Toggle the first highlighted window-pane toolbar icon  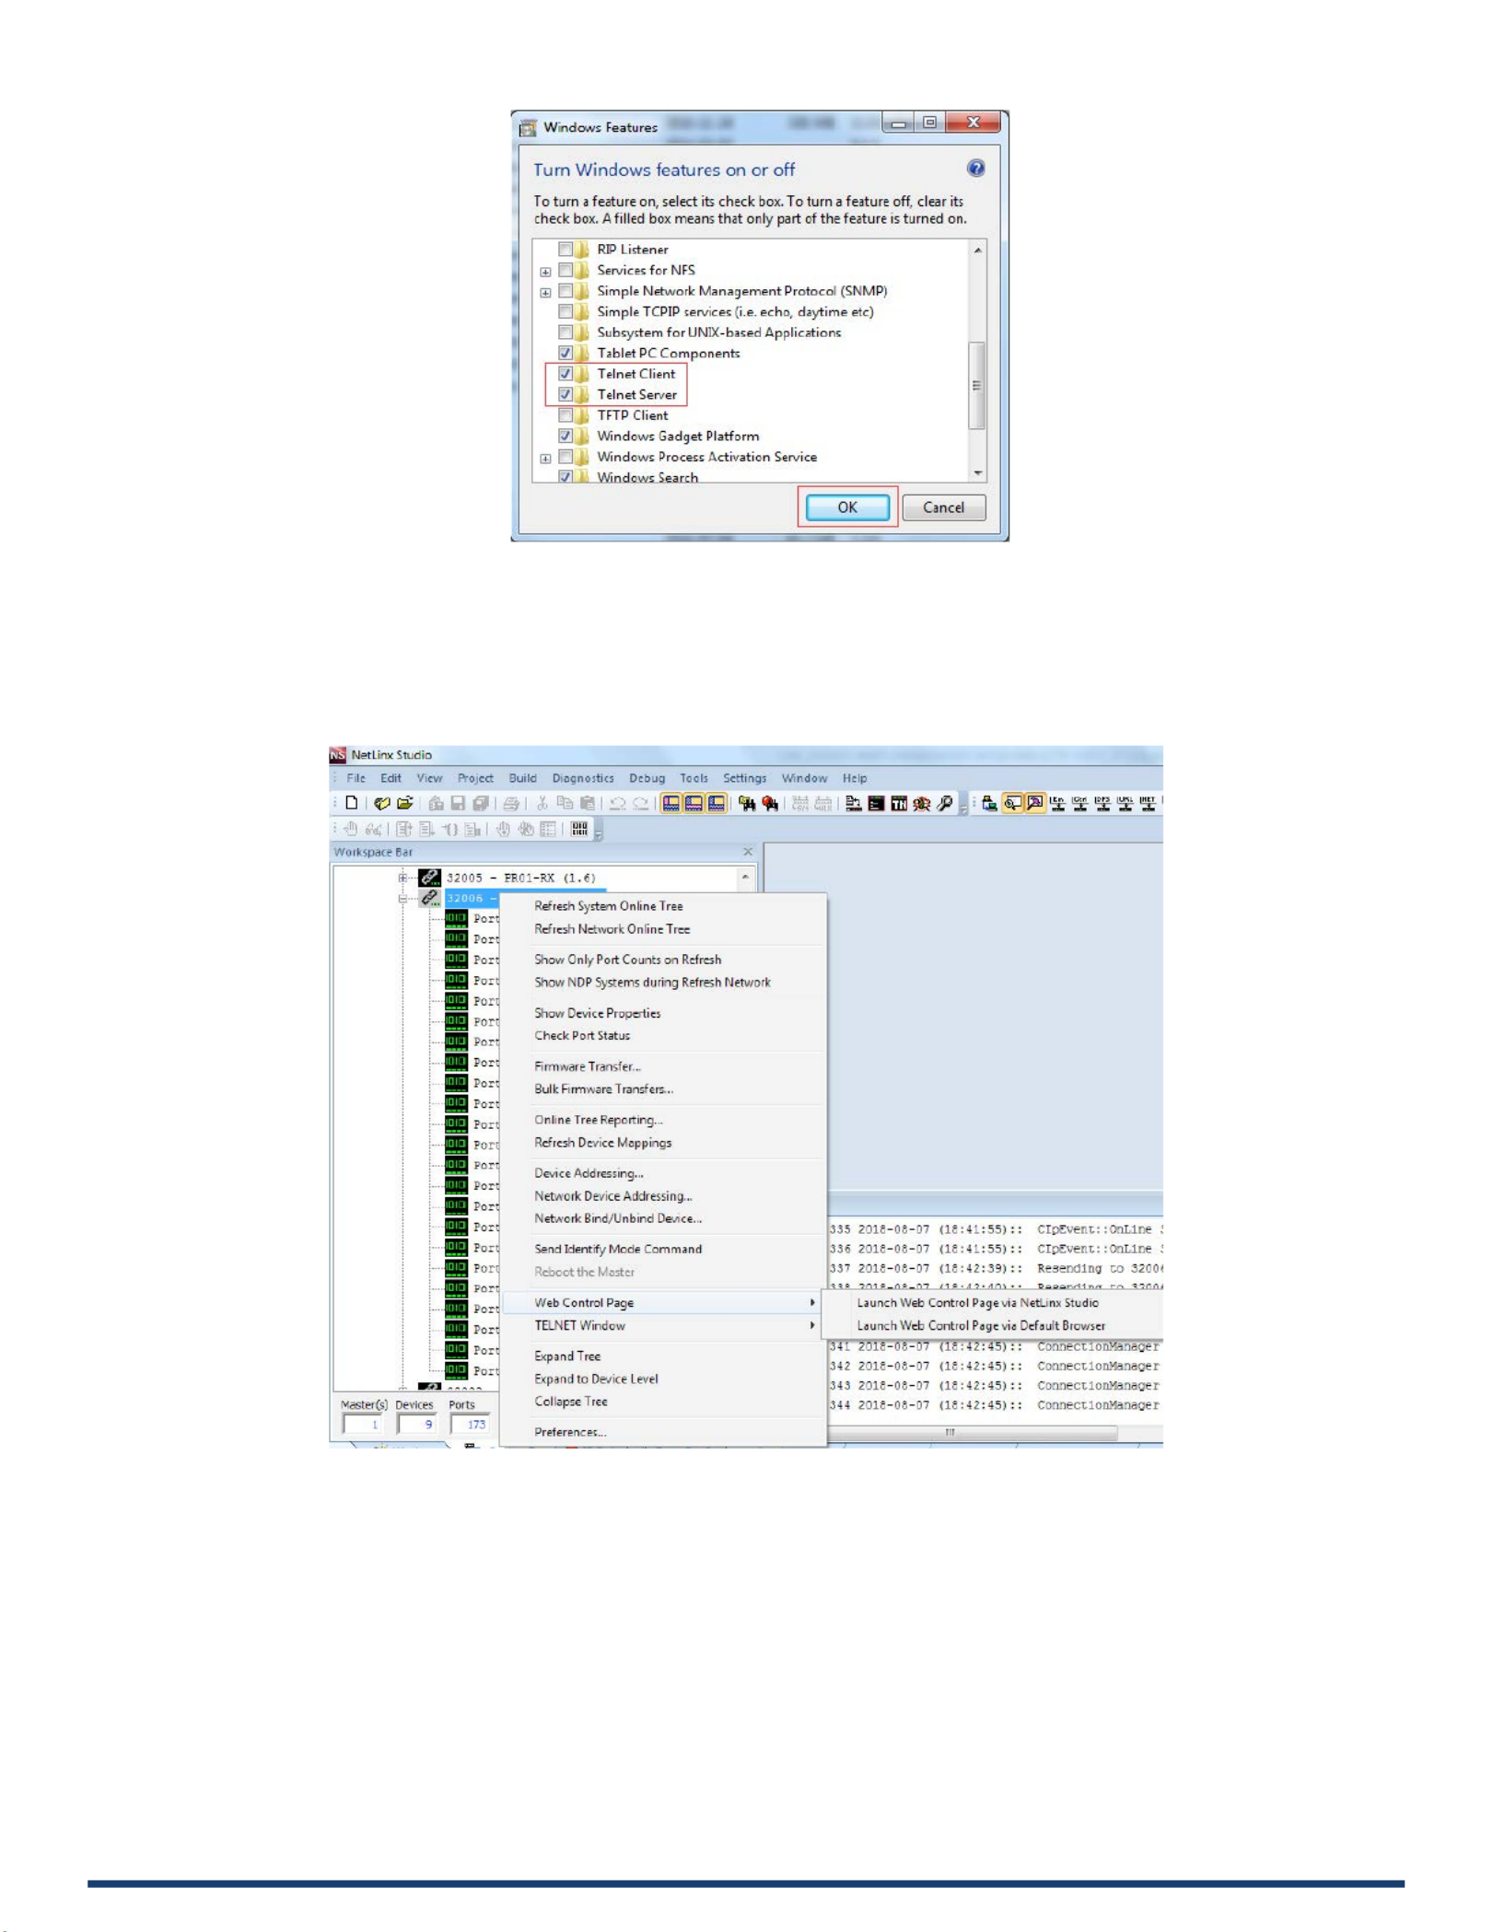click(671, 803)
